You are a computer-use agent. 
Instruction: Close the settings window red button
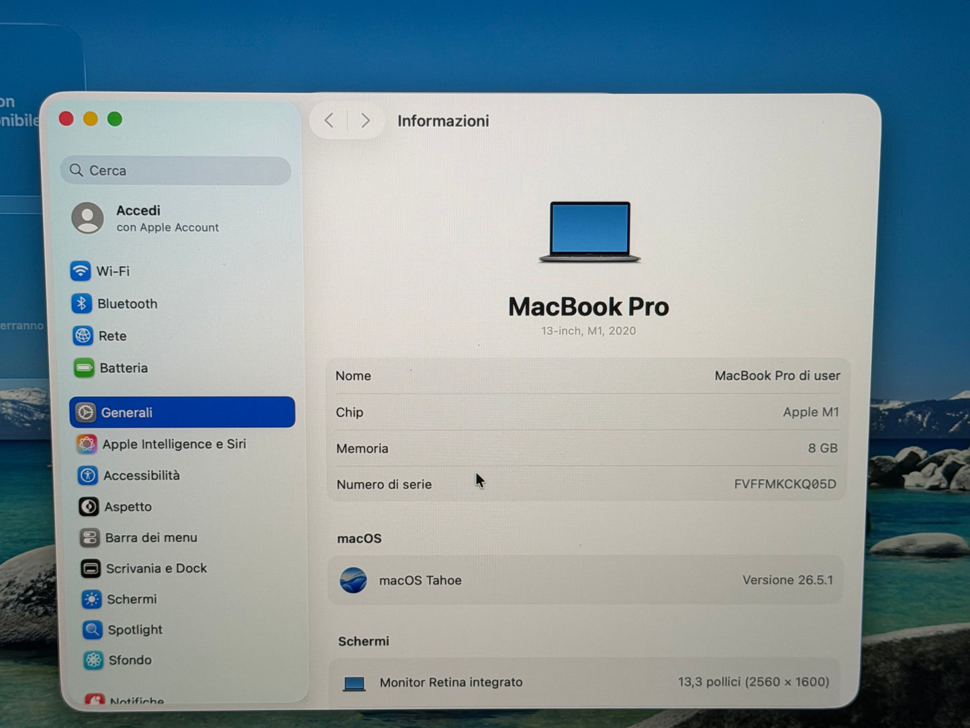(x=66, y=119)
